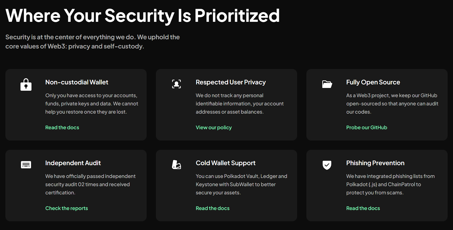Click the Fully Open Source heading
453x230 pixels.
point(373,82)
